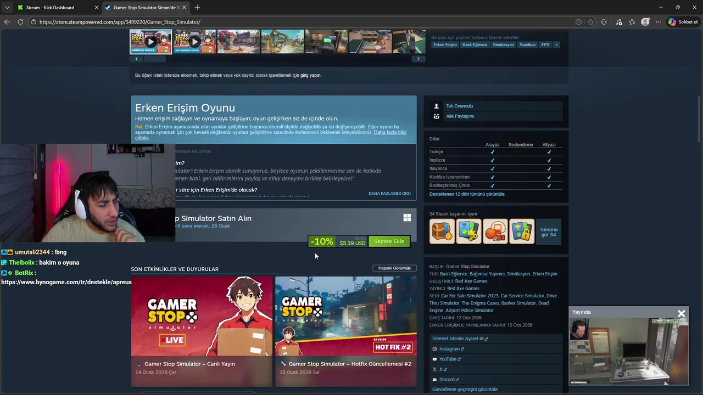Image resolution: width=703 pixels, height=395 pixels.
Task: Open Güncelleme geçmişini görüntüle link
Action: [x=465, y=390]
